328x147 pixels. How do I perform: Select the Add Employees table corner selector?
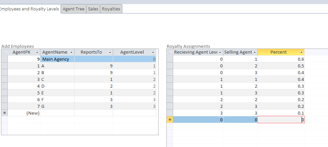coord(4,52)
